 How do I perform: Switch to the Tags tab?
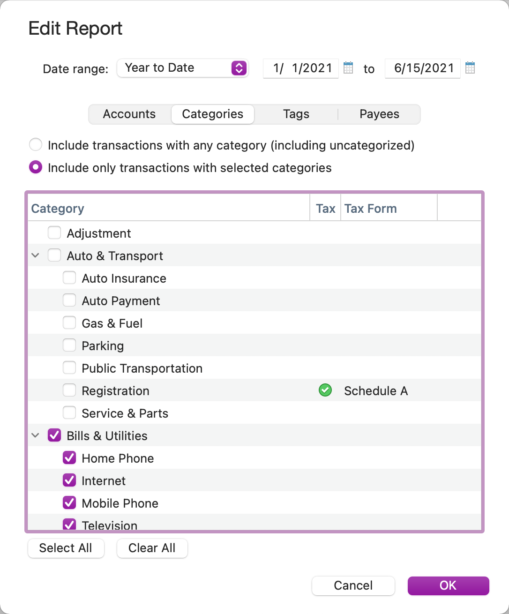coord(296,114)
